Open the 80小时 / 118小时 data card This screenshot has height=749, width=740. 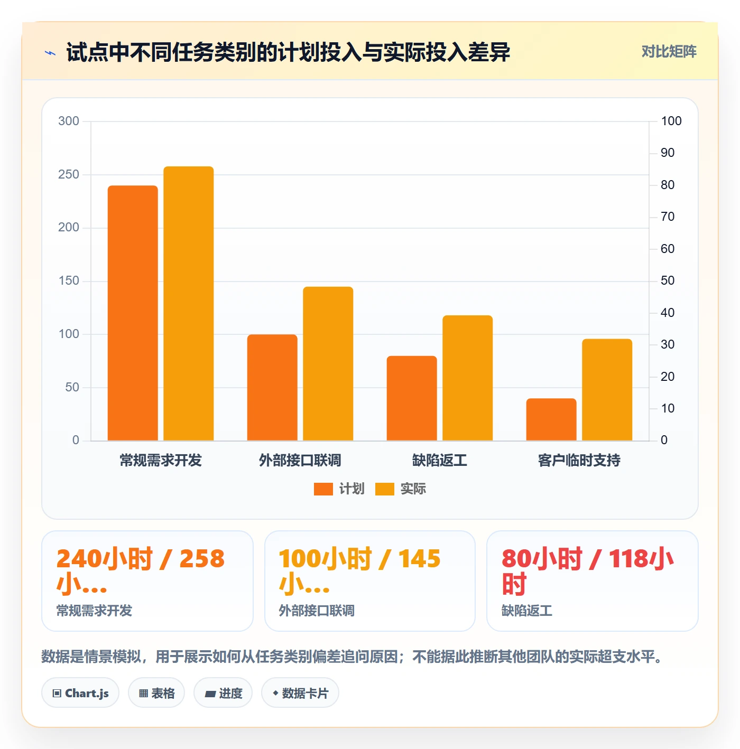coord(593,581)
